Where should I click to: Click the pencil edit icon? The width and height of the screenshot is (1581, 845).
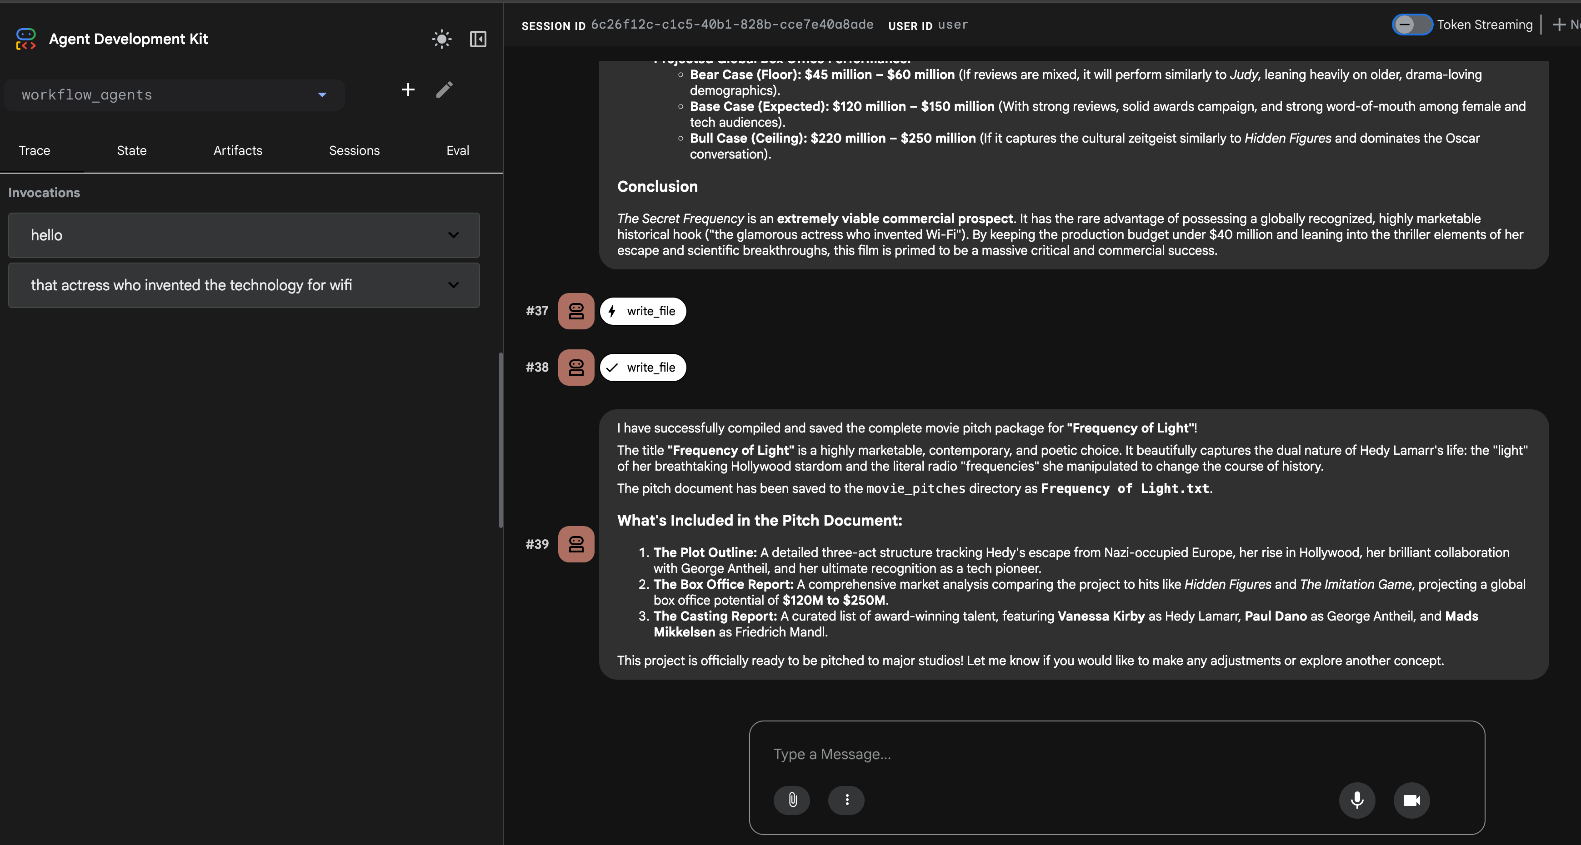(445, 89)
